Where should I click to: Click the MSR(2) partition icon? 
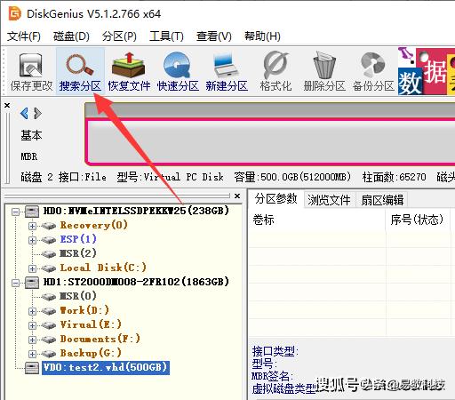(49, 254)
